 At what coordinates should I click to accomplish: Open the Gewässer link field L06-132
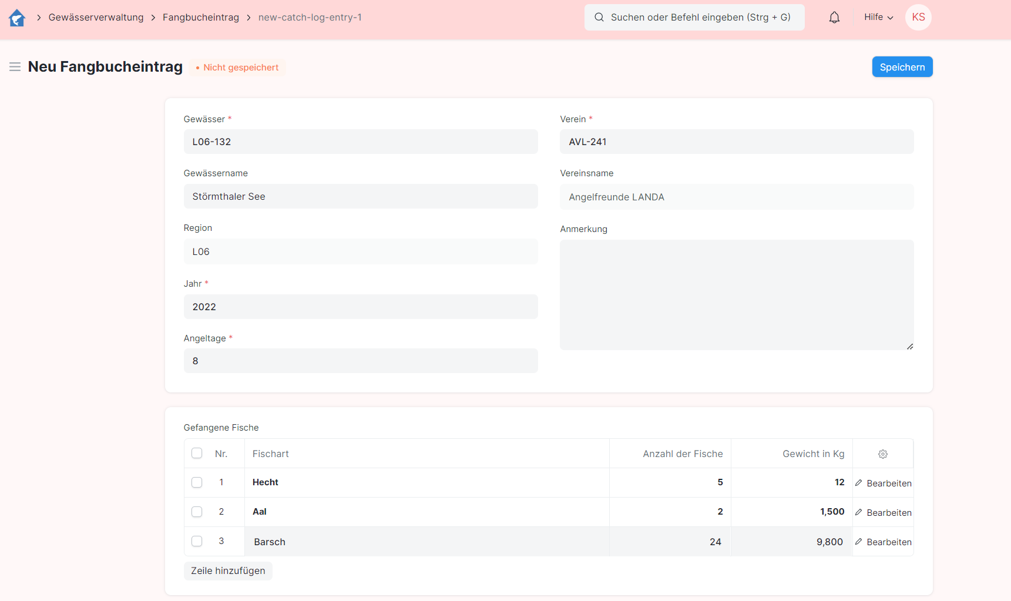pos(360,142)
